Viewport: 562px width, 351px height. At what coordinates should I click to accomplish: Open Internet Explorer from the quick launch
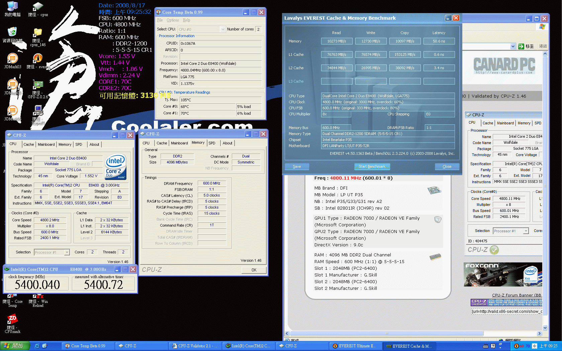[x=37, y=346]
